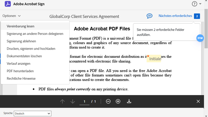Download the document via toolbar icon
Image resolution: width=208 pixels, height=117 pixels.
click(129, 101)
